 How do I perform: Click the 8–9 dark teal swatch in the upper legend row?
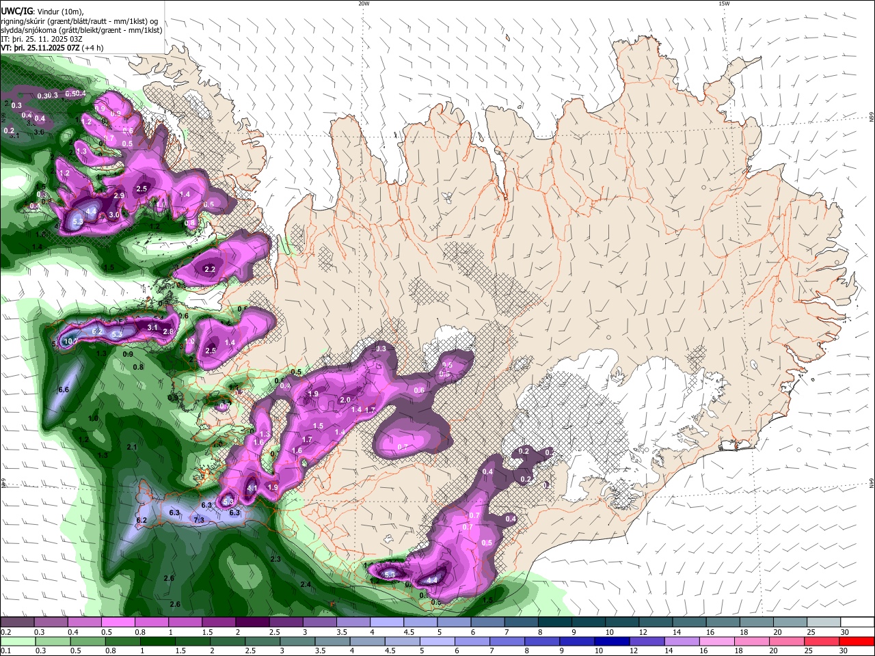[555, 623]
